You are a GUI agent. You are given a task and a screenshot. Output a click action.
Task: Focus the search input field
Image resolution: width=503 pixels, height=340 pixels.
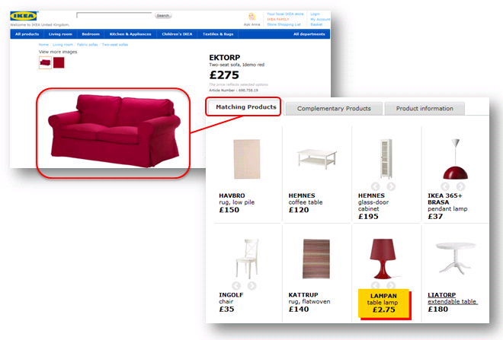114,15
